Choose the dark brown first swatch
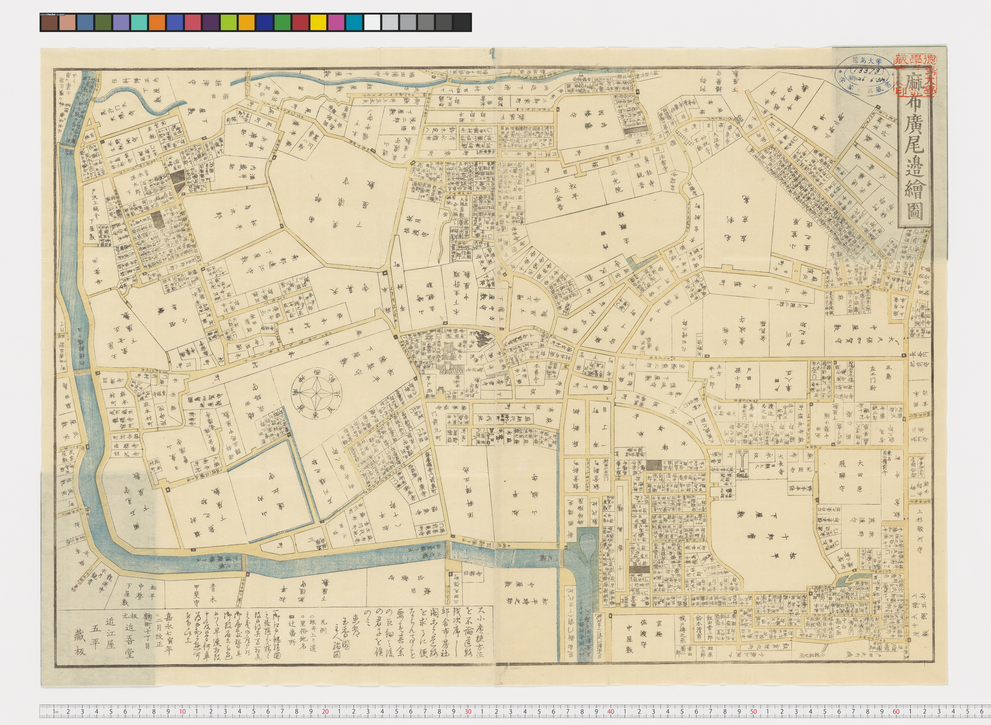 coord(49,23)
